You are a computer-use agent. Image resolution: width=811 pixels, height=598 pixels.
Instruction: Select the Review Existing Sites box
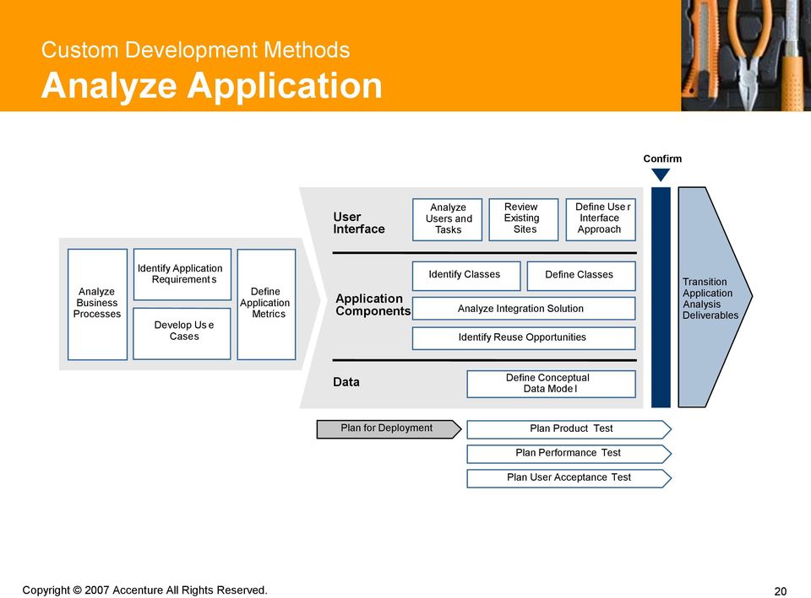pyautogui.click(x=524, y=219)
